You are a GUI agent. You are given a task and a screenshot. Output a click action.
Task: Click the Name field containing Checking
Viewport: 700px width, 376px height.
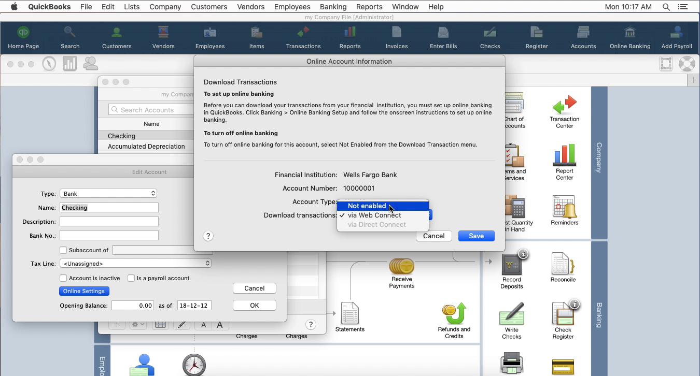point(109,207)
